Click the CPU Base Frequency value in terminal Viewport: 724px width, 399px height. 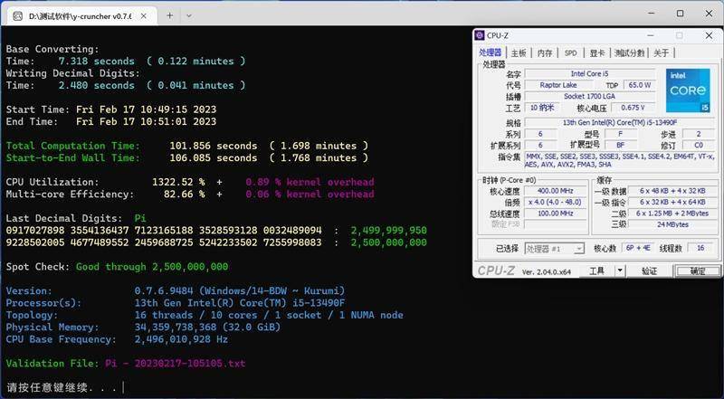pyautogui.click(x=181, y=339)
